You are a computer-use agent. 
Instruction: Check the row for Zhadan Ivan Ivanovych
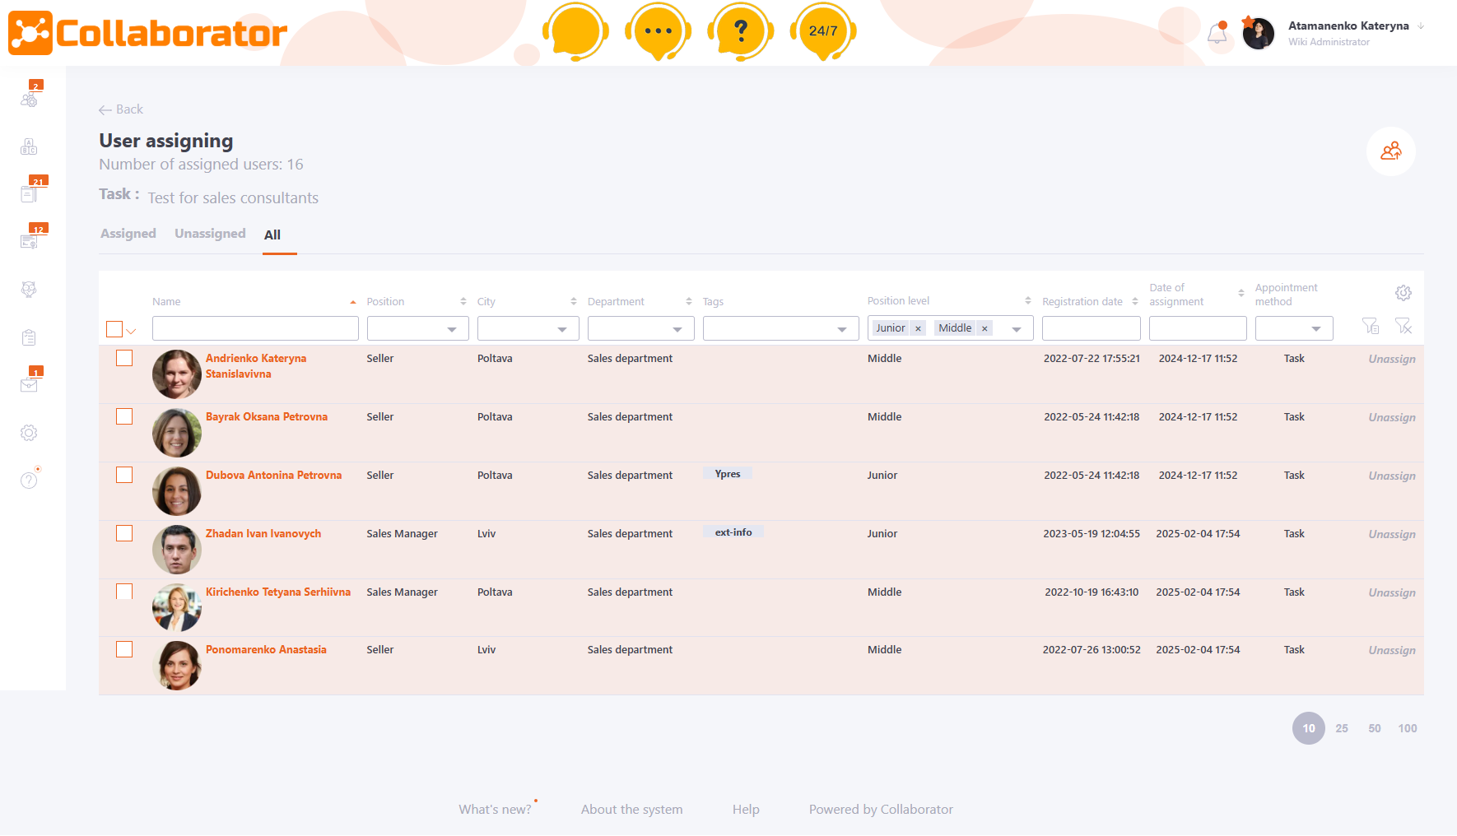click(x=124, y=533)
